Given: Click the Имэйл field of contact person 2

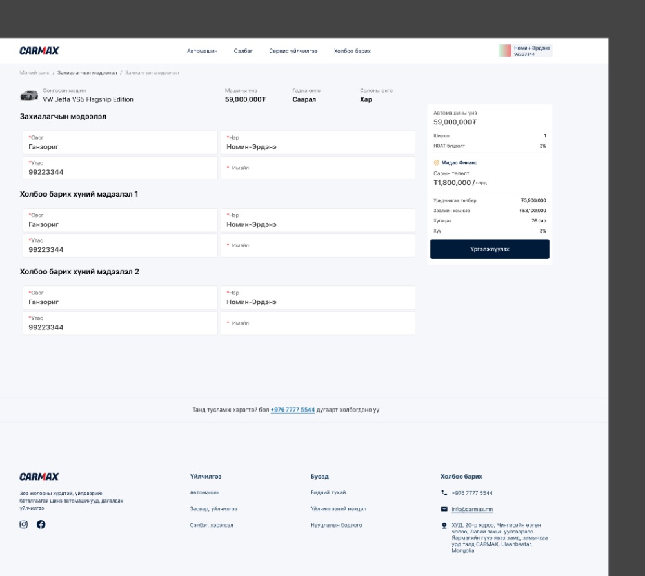Looking at the screenshot, I should point(317,323).
